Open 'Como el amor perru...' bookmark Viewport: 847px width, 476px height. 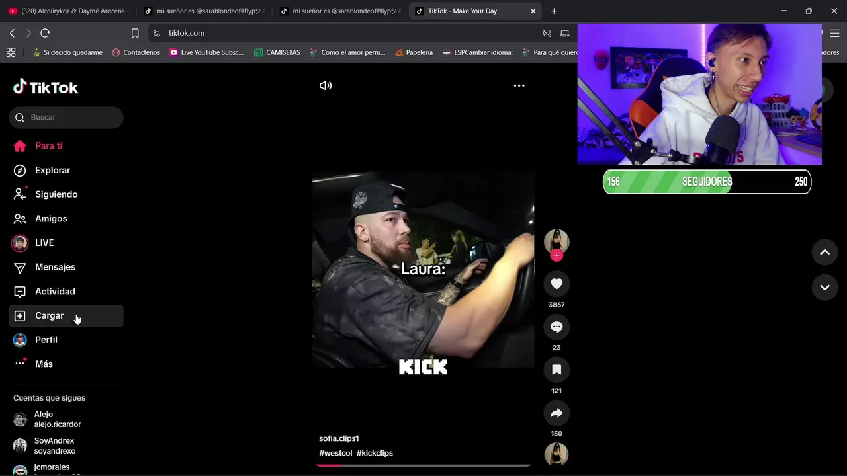tap(347, 52)
